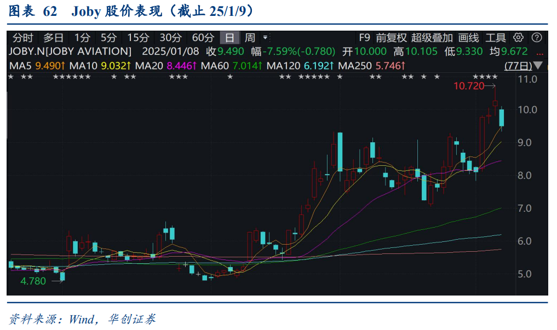Open the F9 deep data button

coord(364,38)
